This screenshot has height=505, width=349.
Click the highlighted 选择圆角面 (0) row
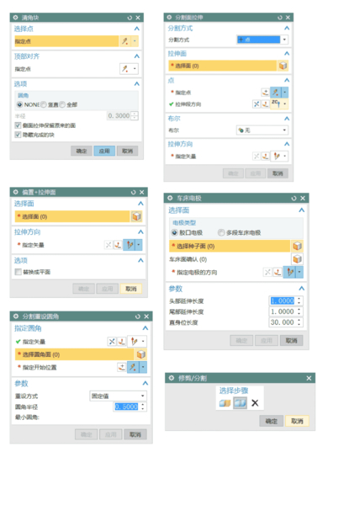74,354
